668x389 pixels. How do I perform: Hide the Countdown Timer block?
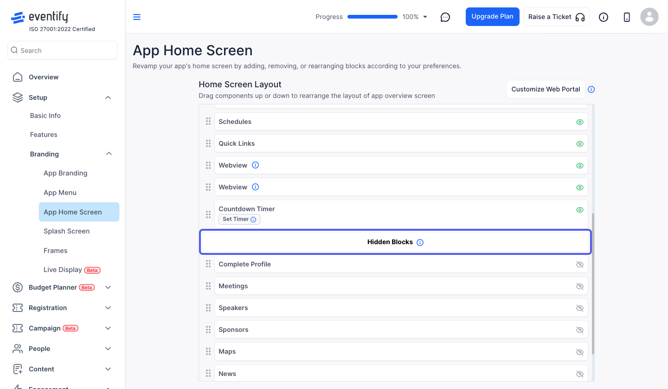(579, 210)
